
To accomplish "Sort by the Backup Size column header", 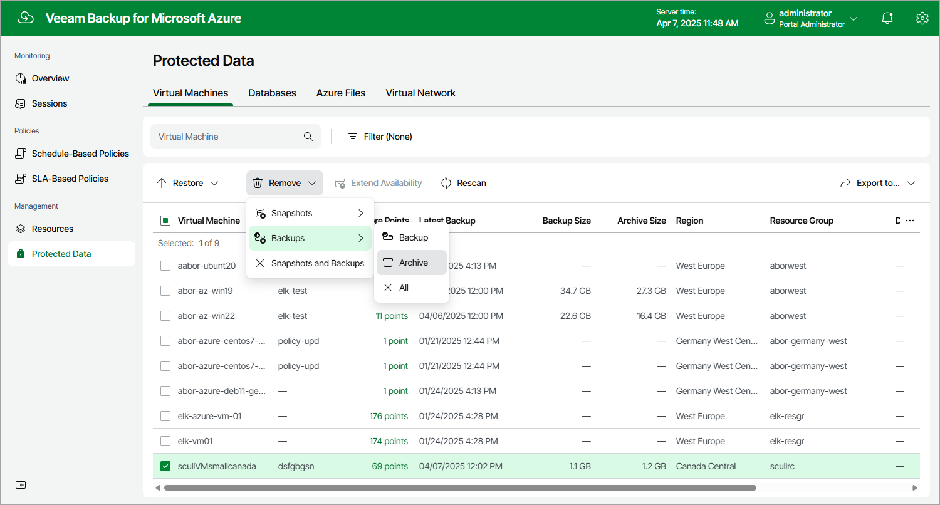I will 567,221.
